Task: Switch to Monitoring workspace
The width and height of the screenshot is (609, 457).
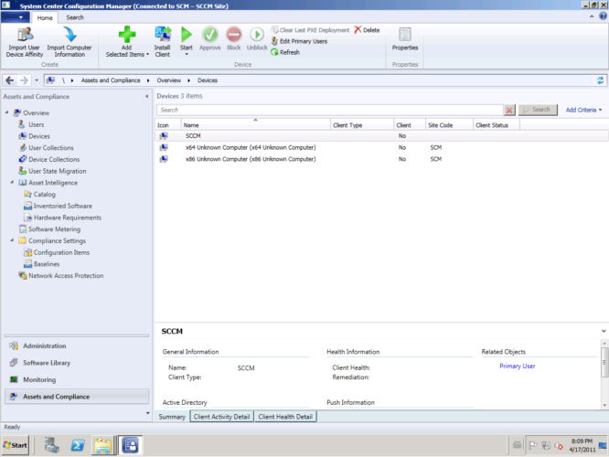Action: pos(76,379)
